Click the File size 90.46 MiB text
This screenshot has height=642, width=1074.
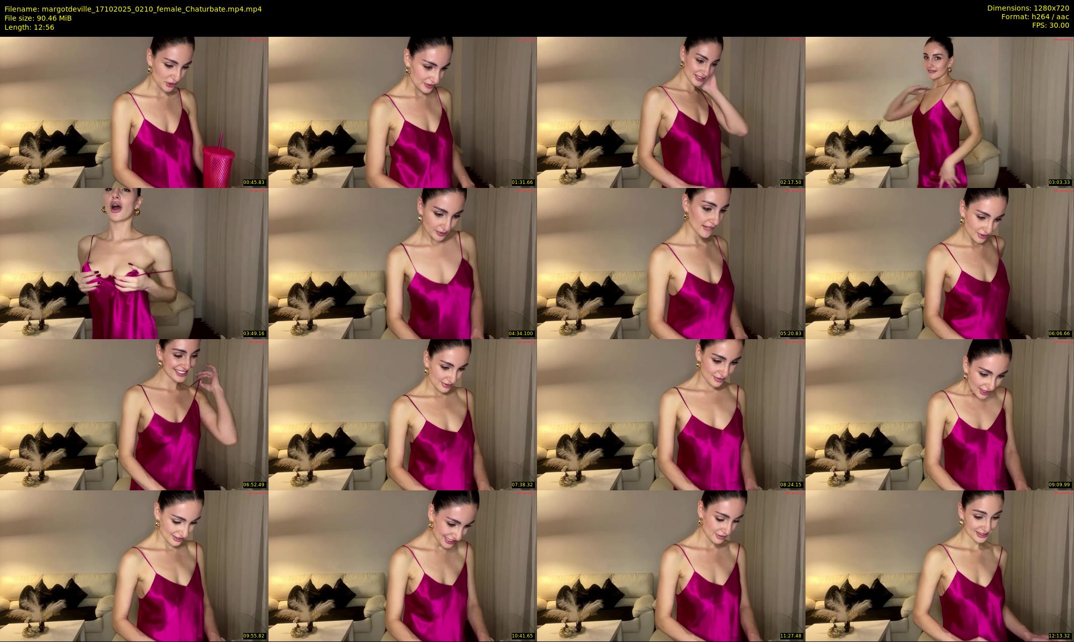click(x=38, y=18)
